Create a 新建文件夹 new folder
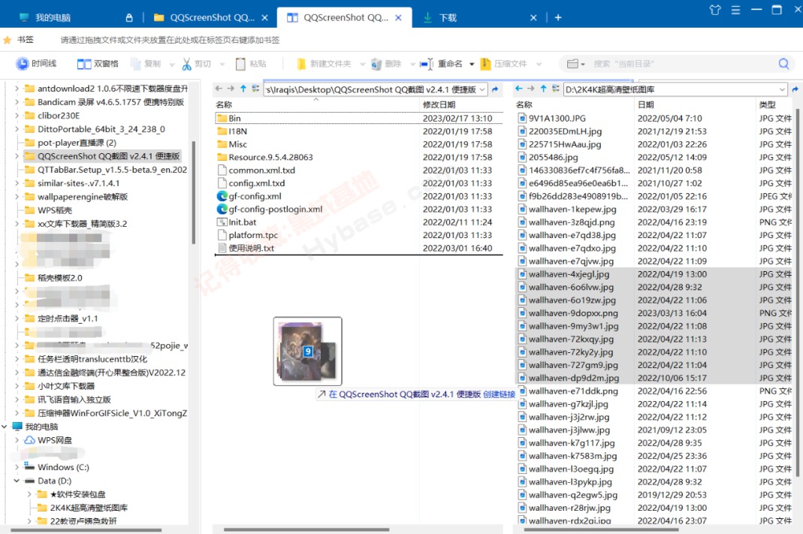This screenshot has width=803, height=534. [x=324, y=64]
